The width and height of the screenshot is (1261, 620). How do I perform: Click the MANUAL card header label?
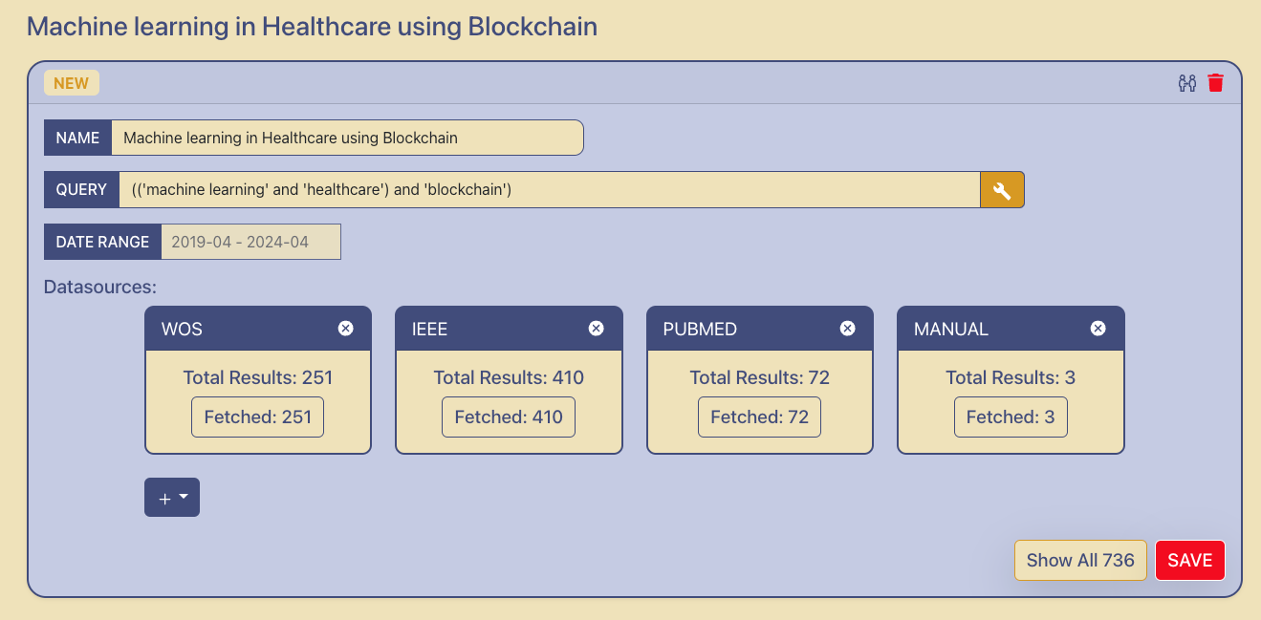951,329
